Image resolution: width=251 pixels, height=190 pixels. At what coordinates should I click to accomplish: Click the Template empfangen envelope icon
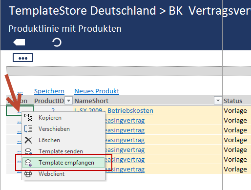tap(28, 163)
